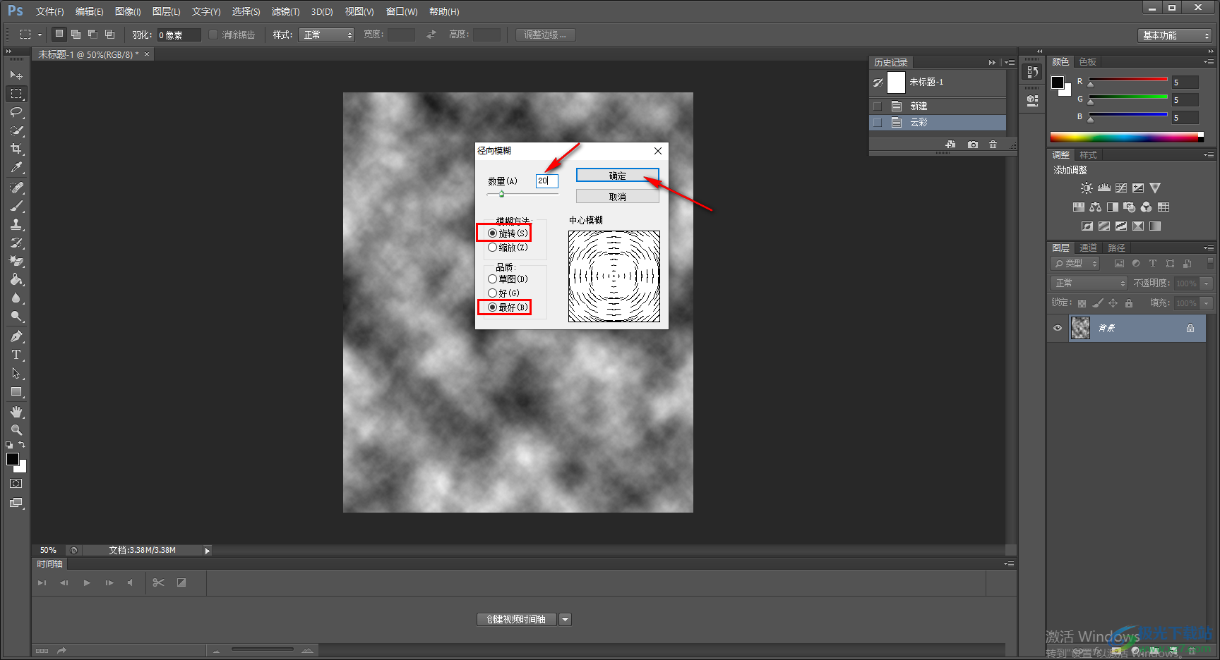Select the Crop tool
The image size is (1220, 660).
(x=16, y=149)
